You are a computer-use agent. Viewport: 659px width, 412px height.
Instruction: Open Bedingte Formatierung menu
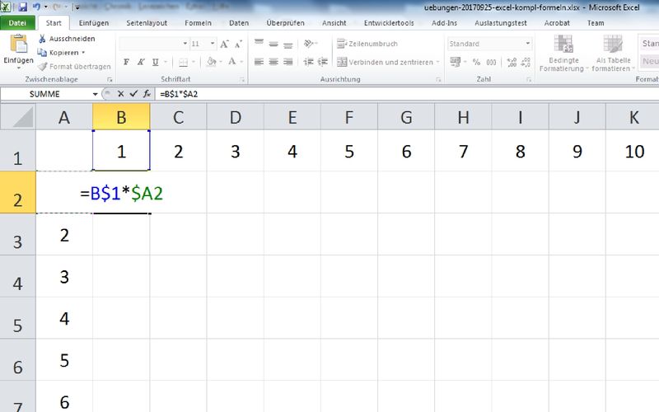(563, 53)
